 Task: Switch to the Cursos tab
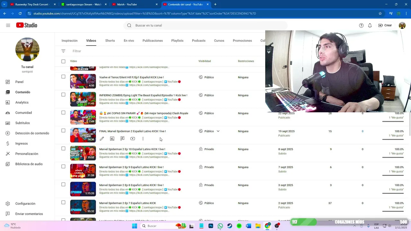pyautogui.click(x=219, y=41)
